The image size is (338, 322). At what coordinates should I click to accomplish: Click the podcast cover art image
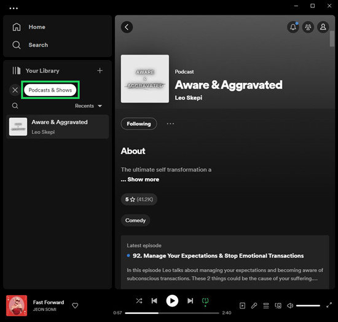(x=145, y=79)
